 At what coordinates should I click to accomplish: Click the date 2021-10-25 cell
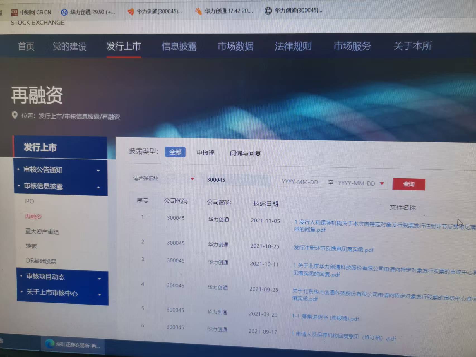(x=265, y=246)
